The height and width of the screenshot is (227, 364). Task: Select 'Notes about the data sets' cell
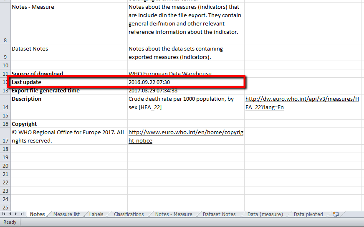[x=186, y=53]
